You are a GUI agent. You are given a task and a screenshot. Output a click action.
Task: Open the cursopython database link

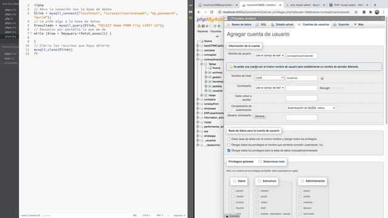212,104
